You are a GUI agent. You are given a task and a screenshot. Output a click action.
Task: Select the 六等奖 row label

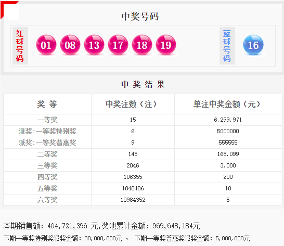pyautogui.click(x=47, y=200)
